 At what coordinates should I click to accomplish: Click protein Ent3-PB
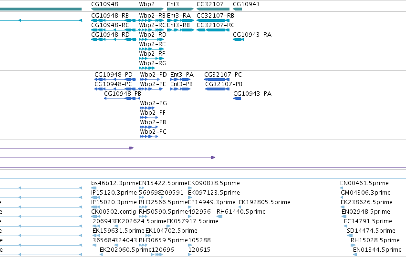pyautogui.click(x=181, y=84)
